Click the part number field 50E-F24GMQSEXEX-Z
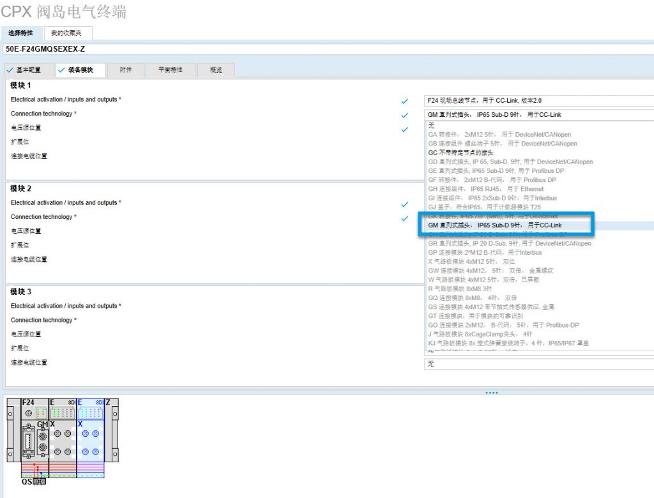Screen dimensions: 654x498 coord(328,49)
